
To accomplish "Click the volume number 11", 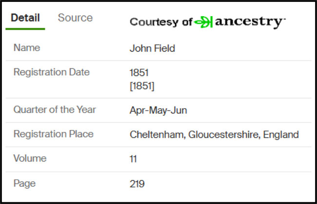I will 133,159.
